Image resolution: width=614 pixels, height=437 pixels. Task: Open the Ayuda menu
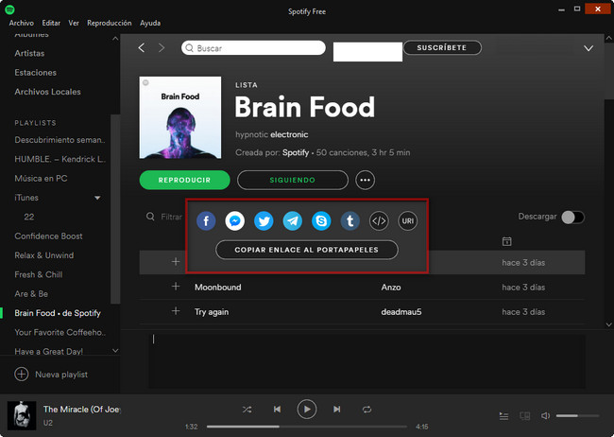coord(150,23)
